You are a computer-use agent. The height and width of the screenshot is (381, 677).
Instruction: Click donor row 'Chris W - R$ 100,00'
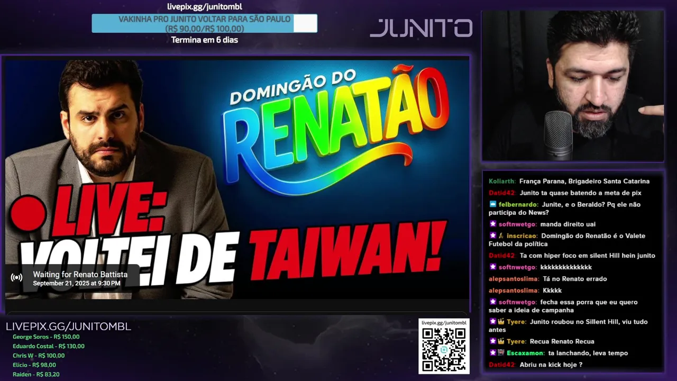click(39, 356)
